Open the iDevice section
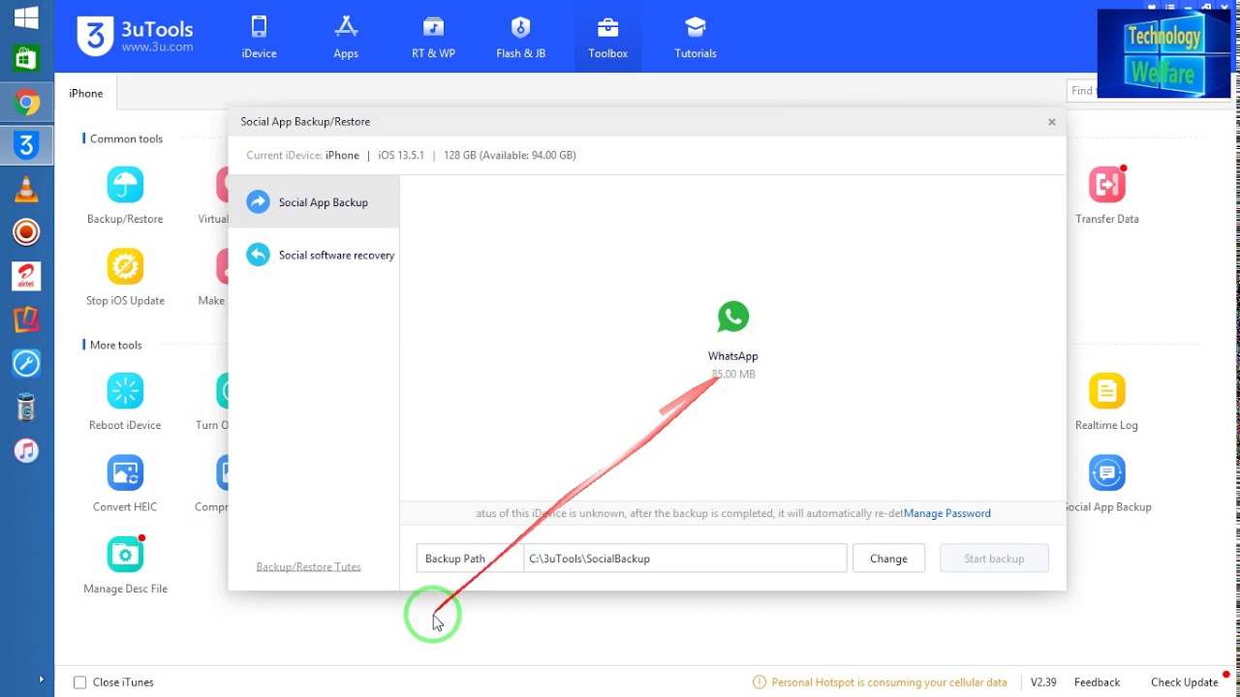1240x697 pixels. [259, 37]
